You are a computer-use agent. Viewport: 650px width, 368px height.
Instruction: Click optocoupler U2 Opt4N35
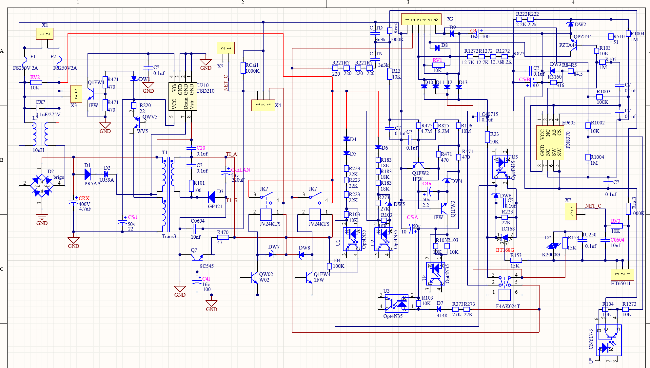pyautogui.click(x=384, y=239)
